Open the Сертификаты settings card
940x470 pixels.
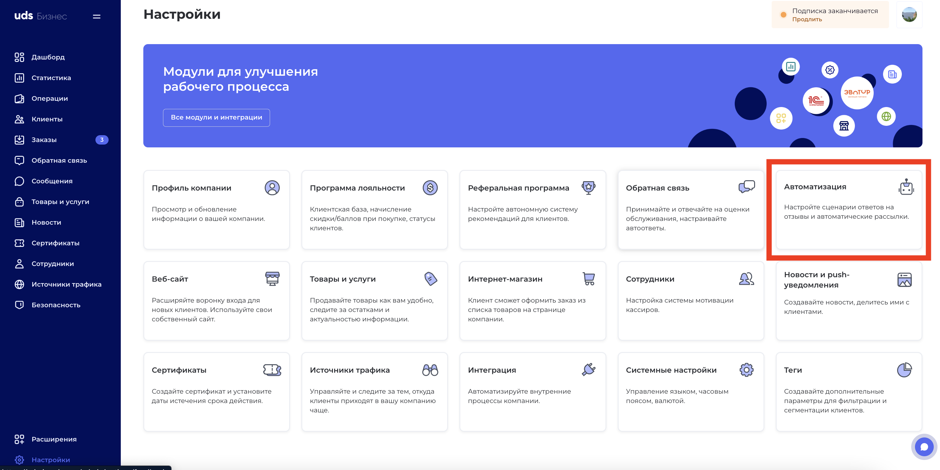tap(217, 392)
